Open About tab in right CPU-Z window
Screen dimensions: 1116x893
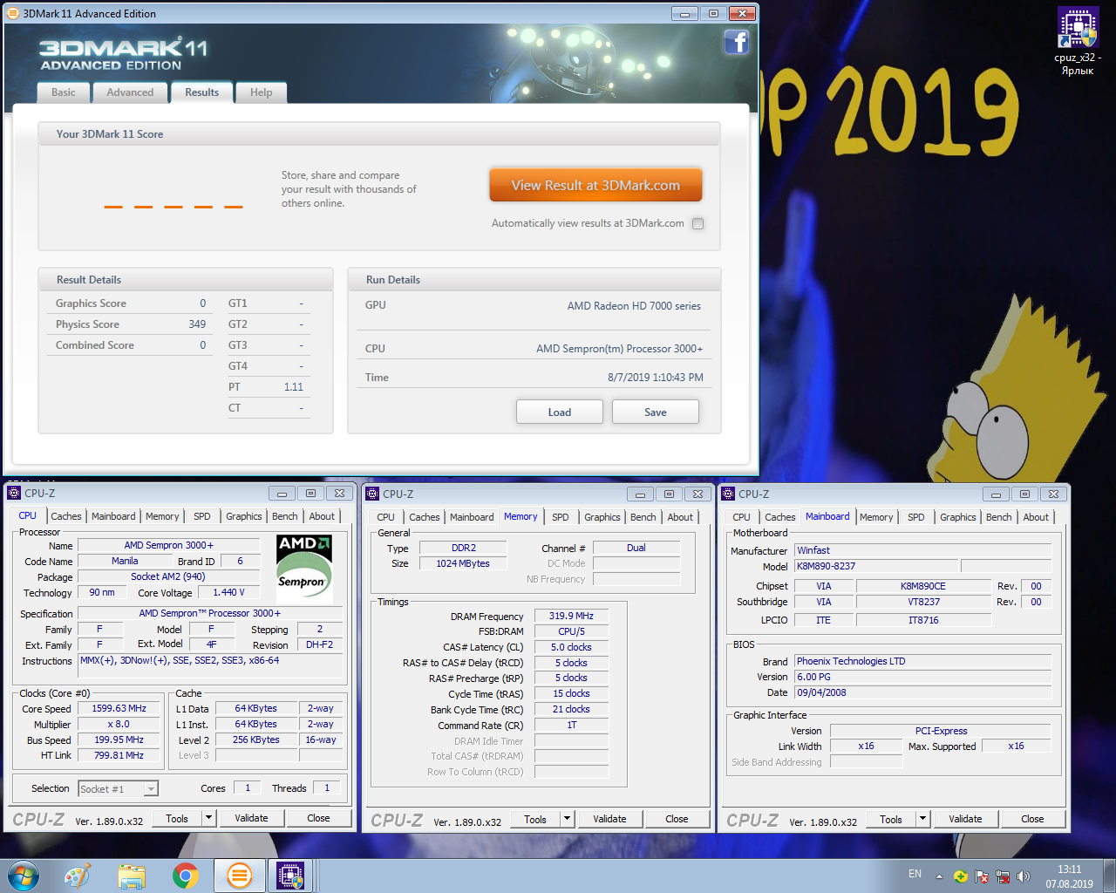(1036, 517)
